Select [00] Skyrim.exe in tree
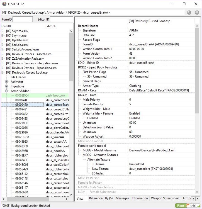Screen dimensions: 202x209 tap(16, 36)
